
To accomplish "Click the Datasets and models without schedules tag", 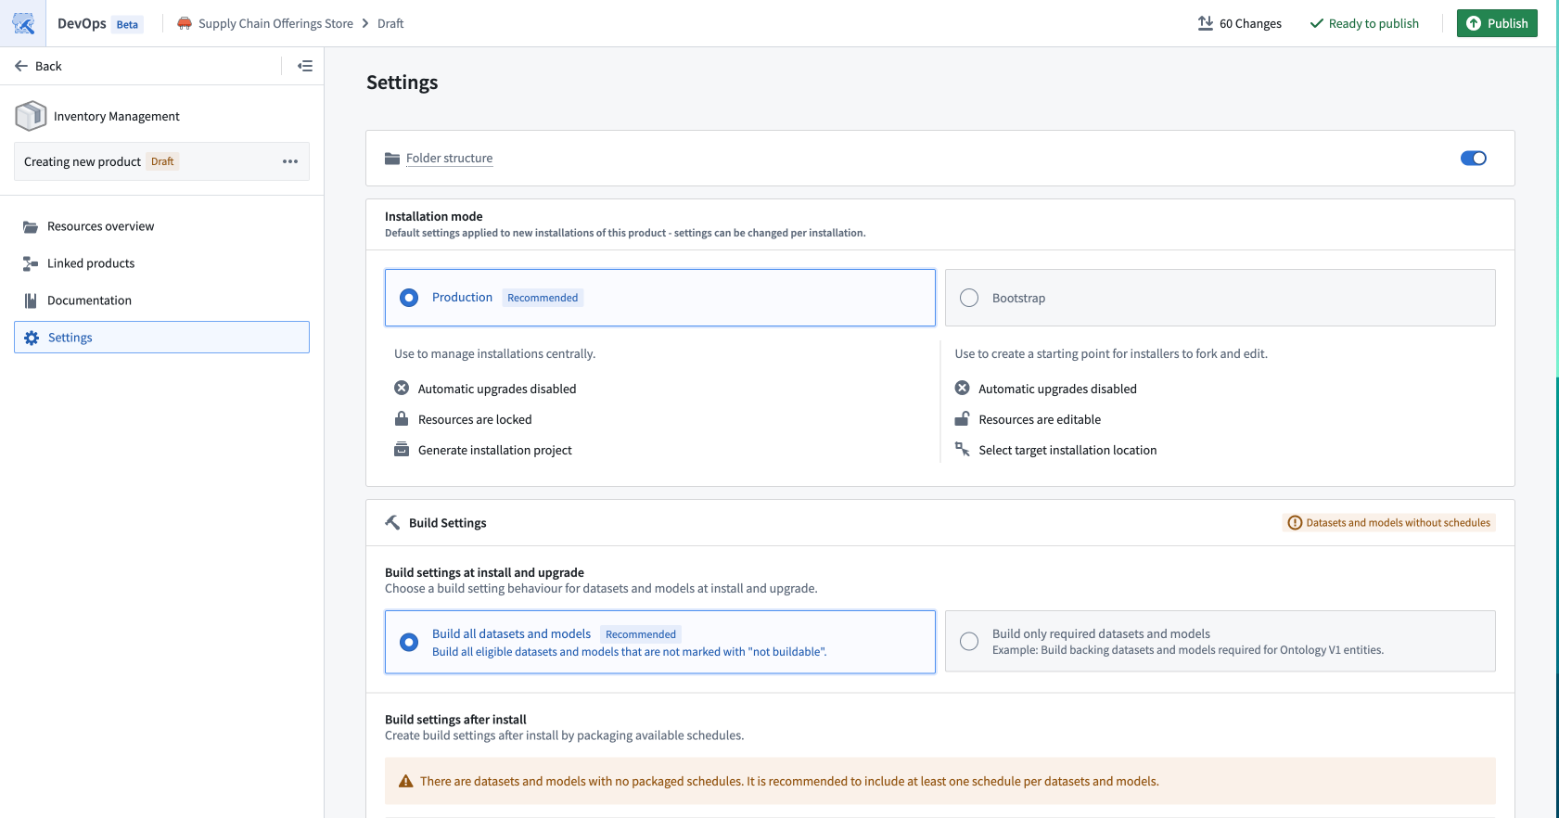I will click(x=1388, y=523).
